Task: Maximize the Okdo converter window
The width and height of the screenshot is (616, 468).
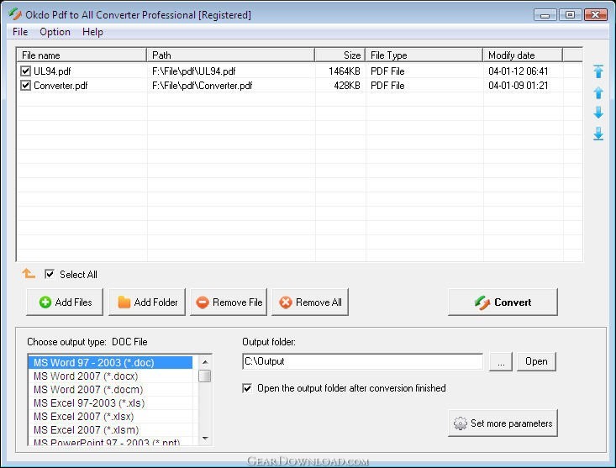Action: coord(570,15)
